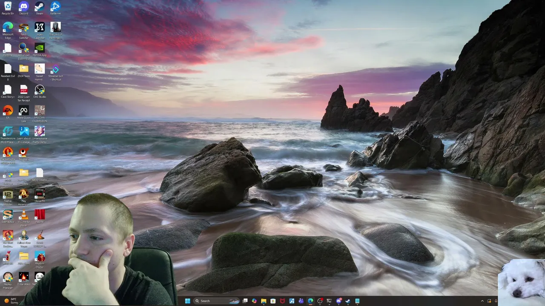The height and width of the screenshot is (306, 545).
Task: Click the taskbar Search box
Action: (x=217, y=301)
